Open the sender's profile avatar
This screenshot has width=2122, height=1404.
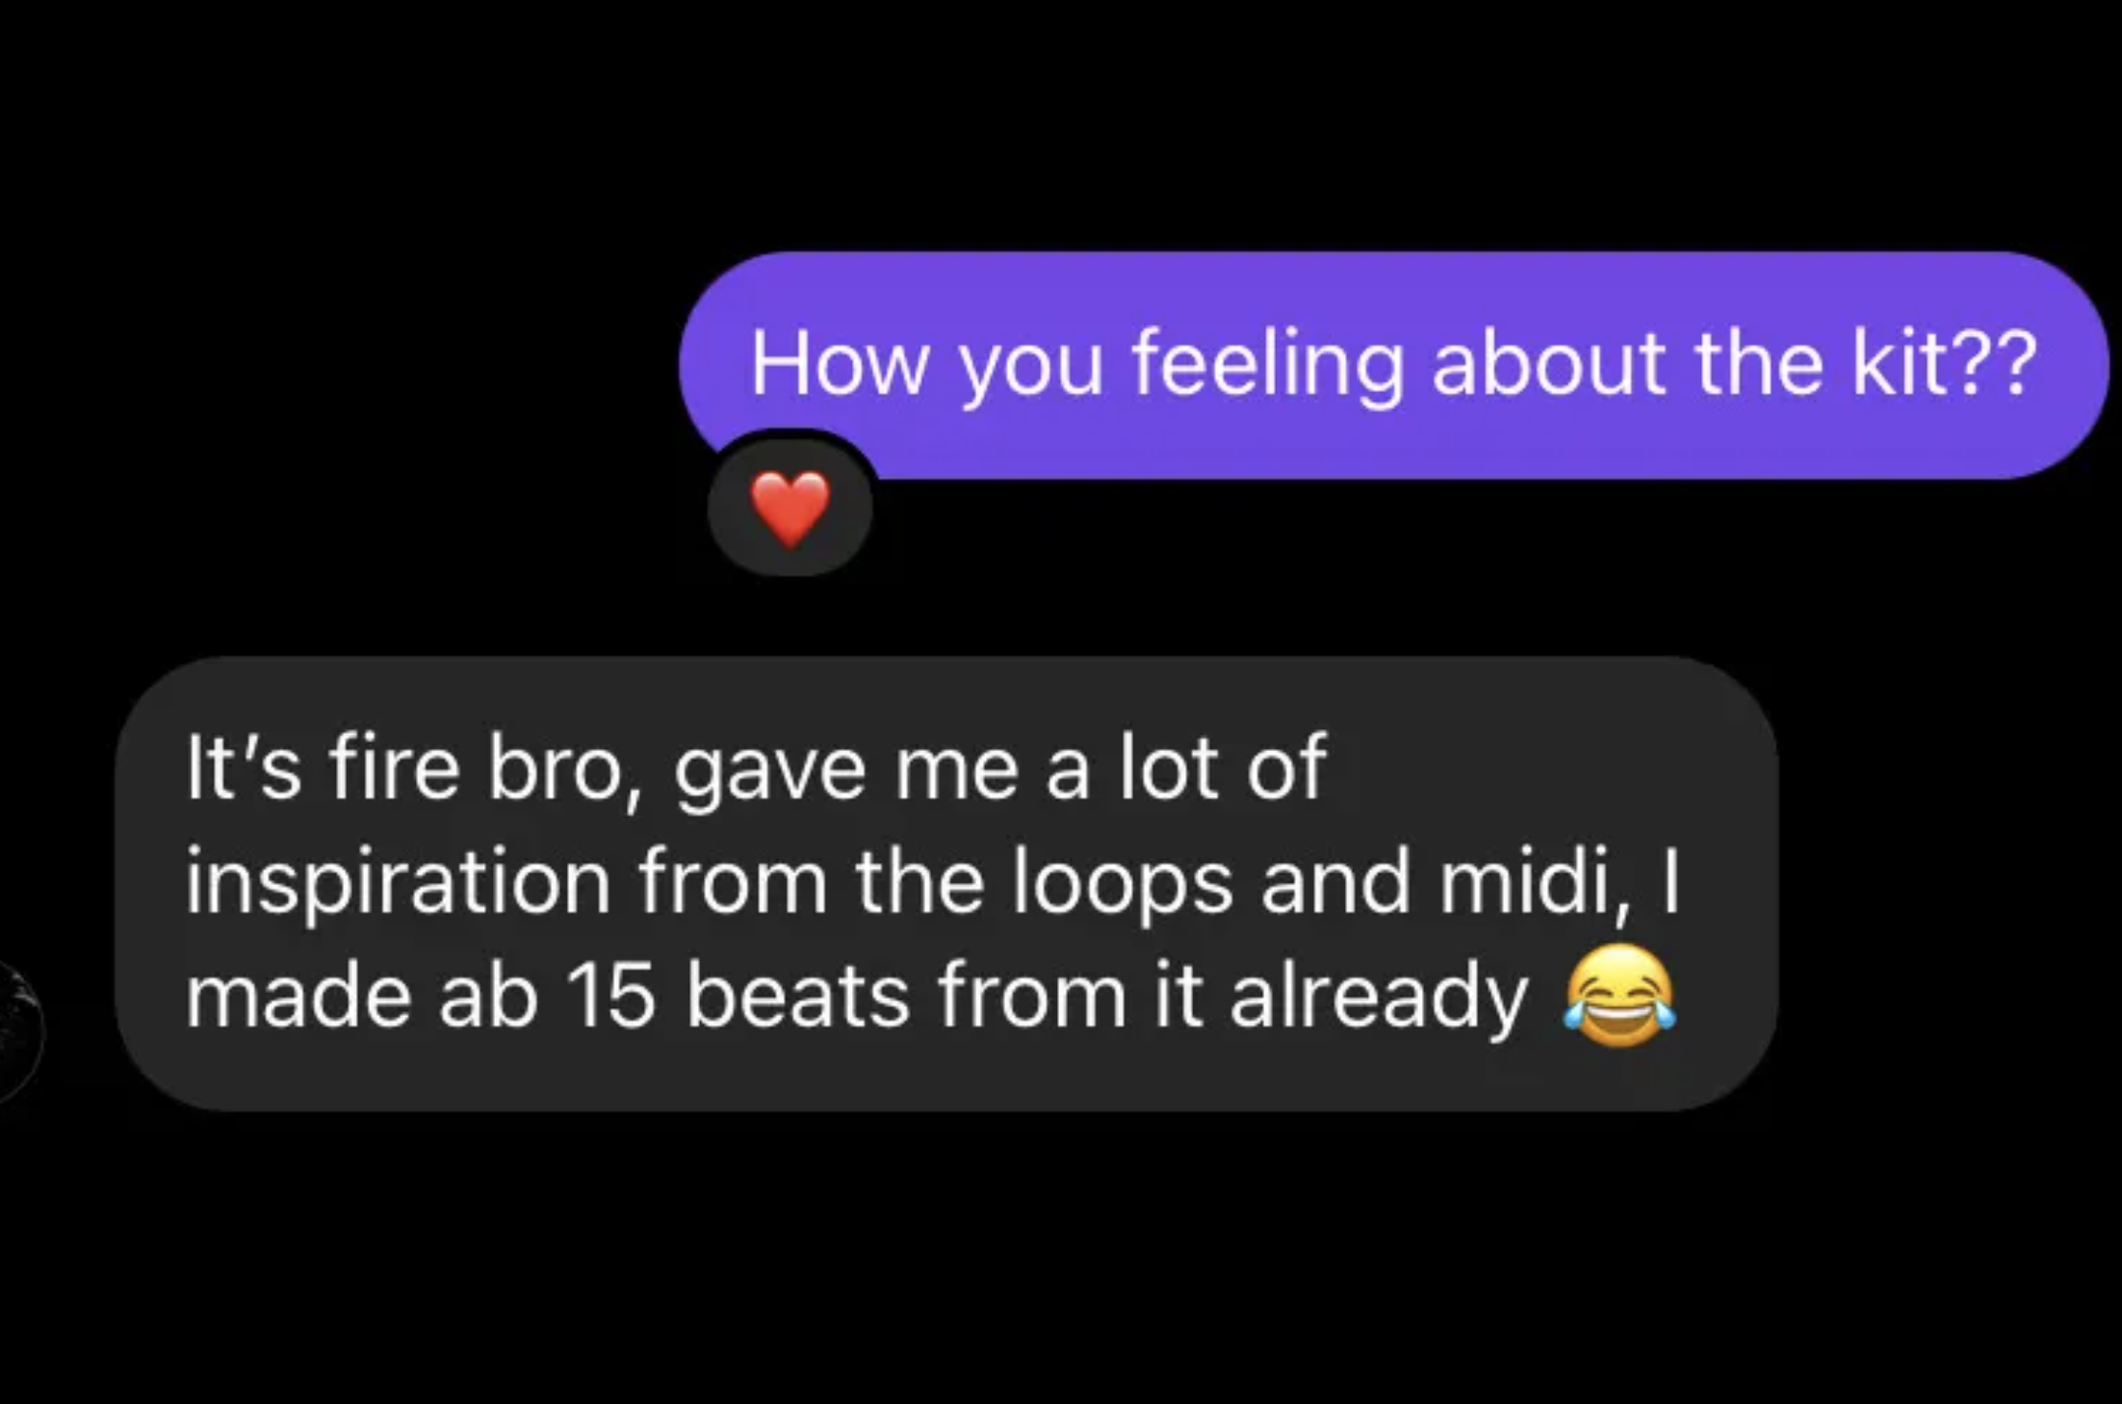tap(17, 1030)
